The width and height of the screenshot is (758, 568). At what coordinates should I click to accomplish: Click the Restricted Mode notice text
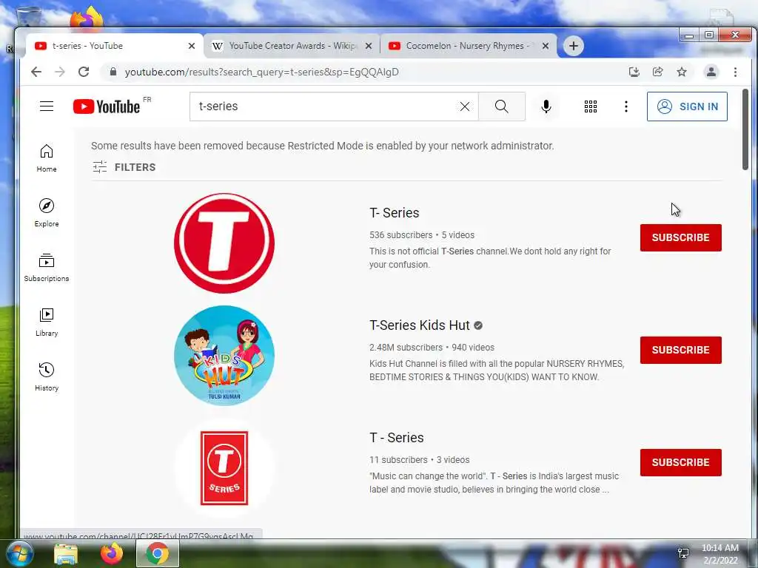tap(323, 146)
